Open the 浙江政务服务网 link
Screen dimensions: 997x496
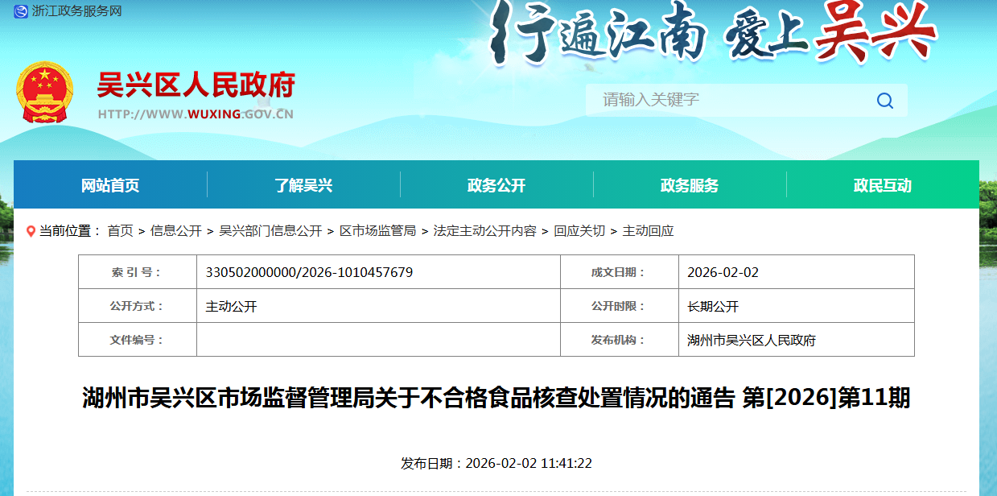click(76, 11)
